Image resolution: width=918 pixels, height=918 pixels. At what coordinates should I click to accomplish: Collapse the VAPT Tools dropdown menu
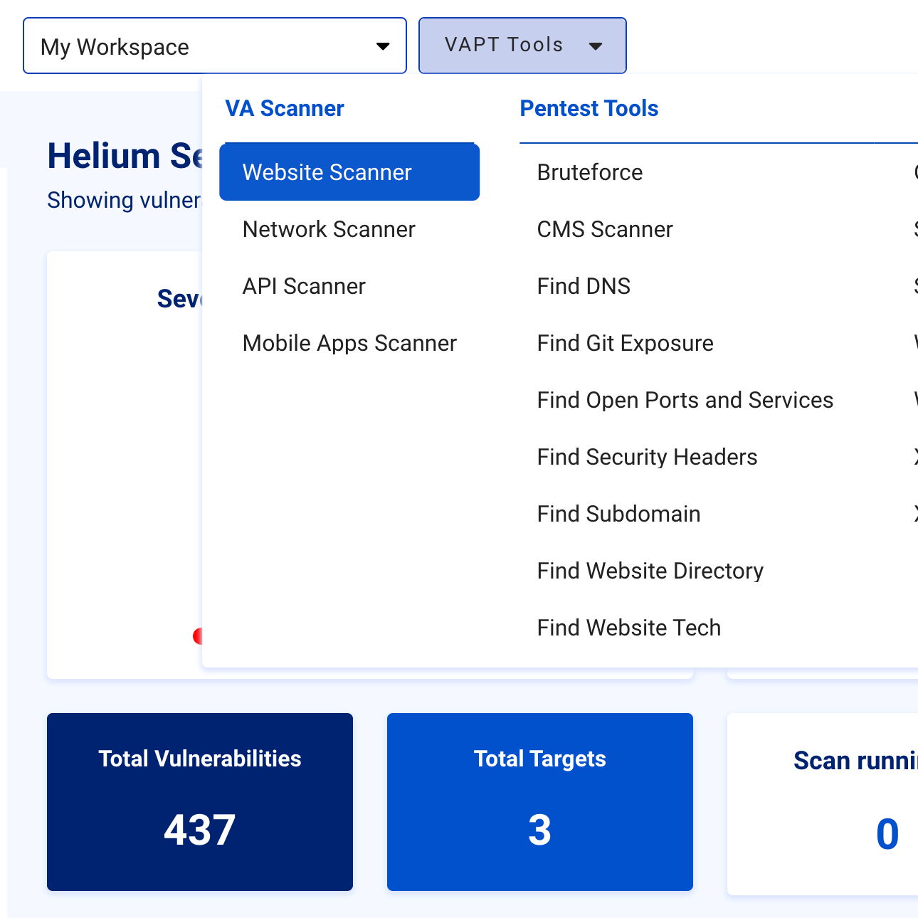point(522,46)
